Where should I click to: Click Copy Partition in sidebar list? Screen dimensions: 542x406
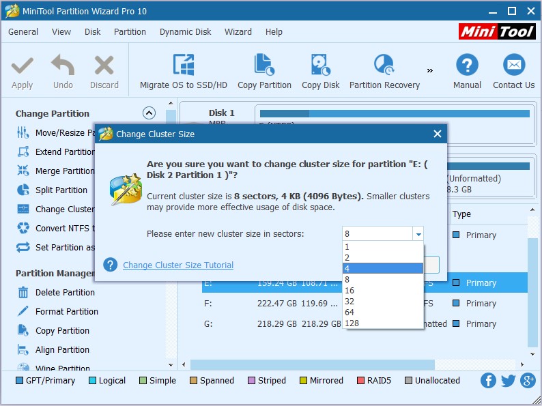tap(53, 331)
